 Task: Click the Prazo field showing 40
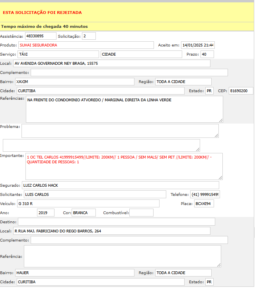click(207, 54)
